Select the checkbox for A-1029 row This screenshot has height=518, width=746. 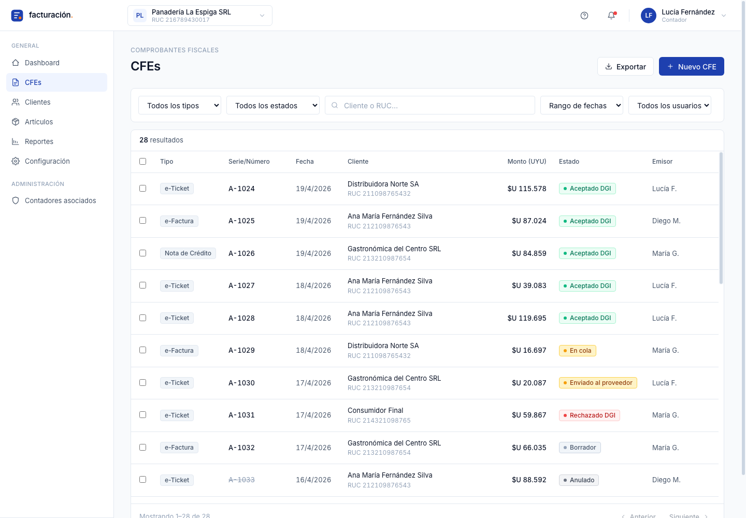point(142,350)
